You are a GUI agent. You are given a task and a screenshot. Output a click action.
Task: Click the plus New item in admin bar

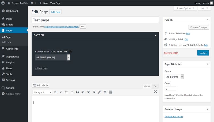[x=43, y=3]
